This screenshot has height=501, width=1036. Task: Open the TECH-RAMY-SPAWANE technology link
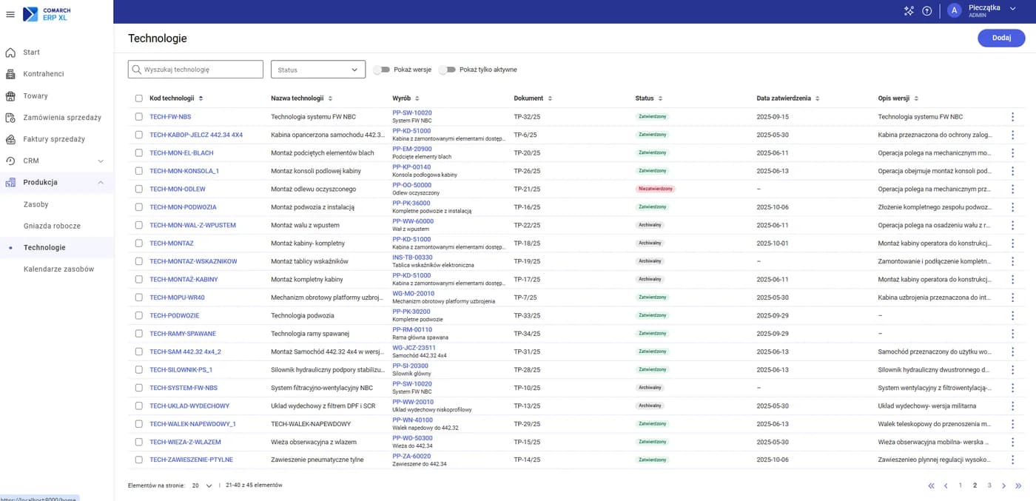[183, 334]
